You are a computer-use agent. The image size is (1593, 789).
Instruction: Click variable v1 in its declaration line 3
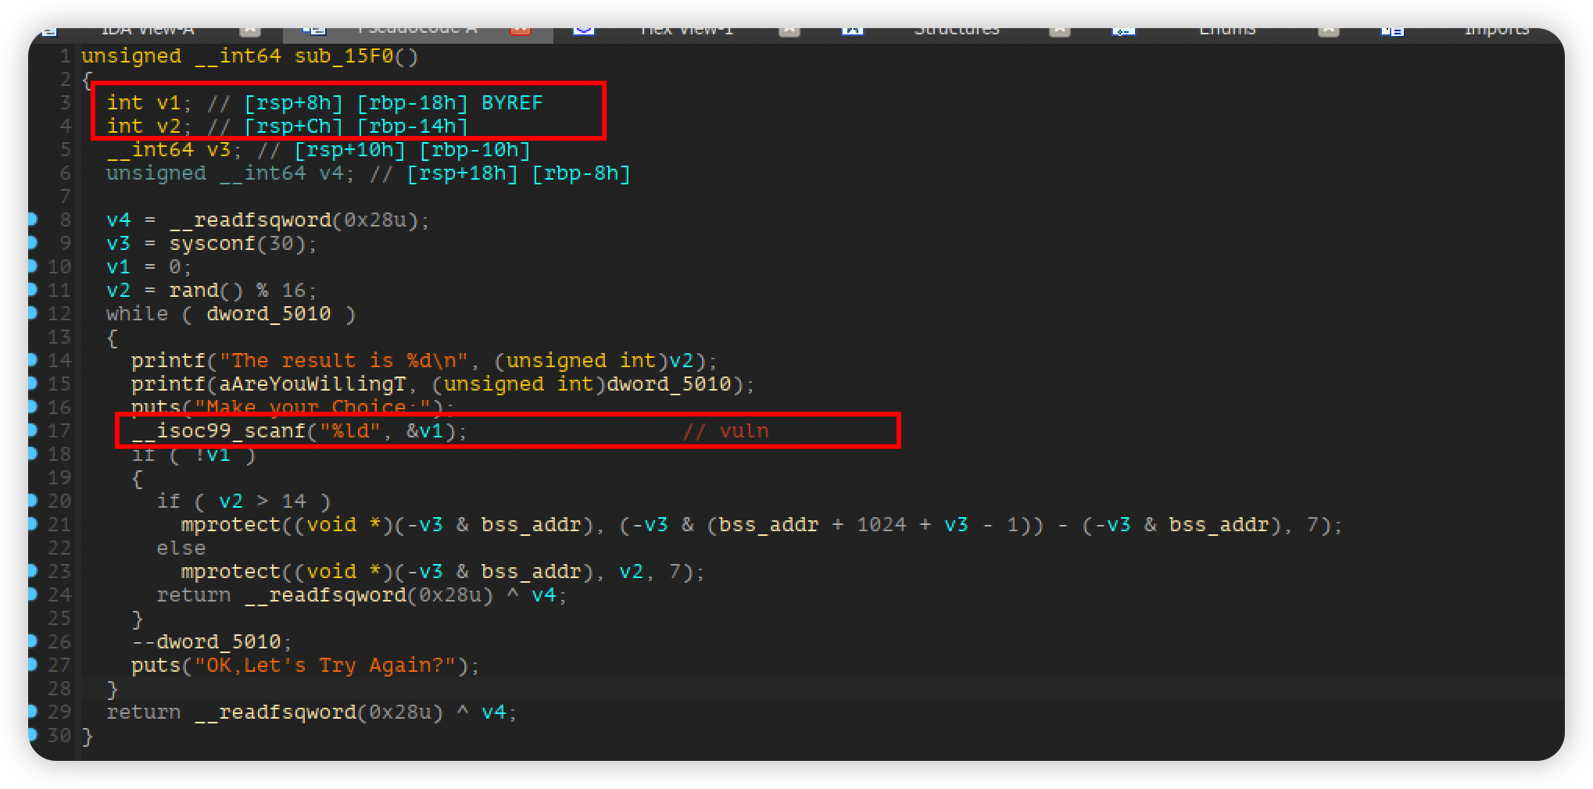tap(169, 103)
